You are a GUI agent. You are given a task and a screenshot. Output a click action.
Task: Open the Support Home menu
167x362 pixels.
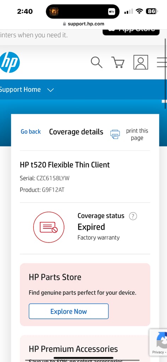(x=20, y=89)
